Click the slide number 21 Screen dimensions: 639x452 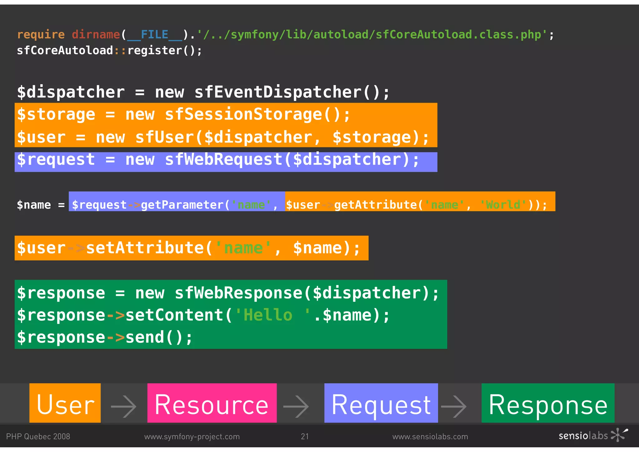[305, 436]
